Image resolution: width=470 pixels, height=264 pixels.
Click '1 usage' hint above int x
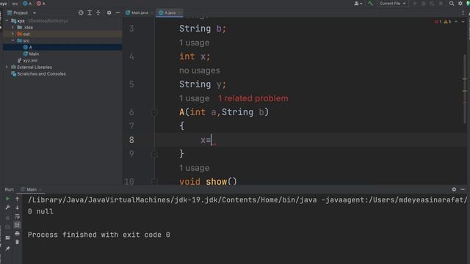194,43
